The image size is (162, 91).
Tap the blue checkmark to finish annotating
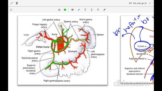pyautogui.click(x=150, y=3)
